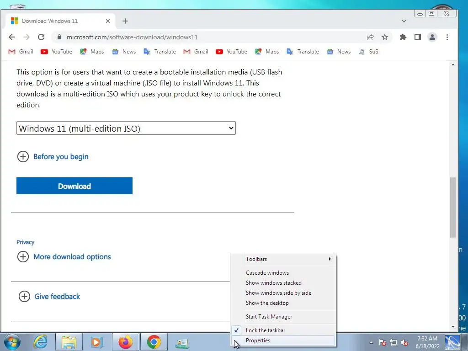Open the Windows 11 multi-edition ISO dropdown
The width and height of the screenshot is (468, 351).
(x=126, y=128)
